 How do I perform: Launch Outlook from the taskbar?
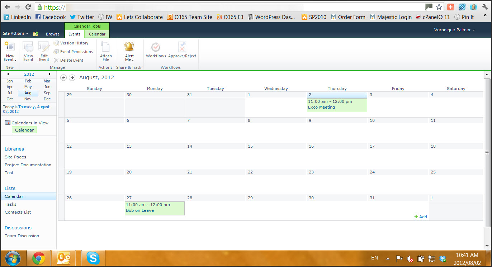pos(63,258)
